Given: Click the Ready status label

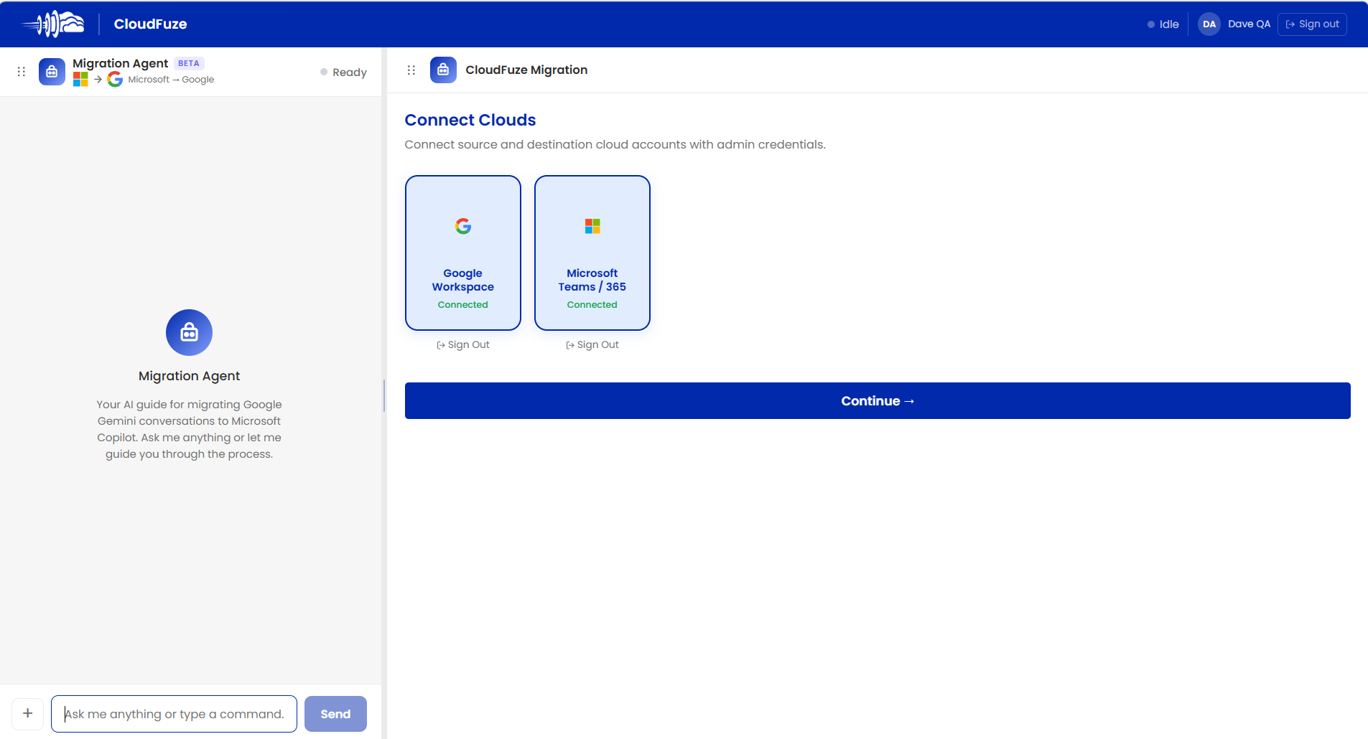Looking at the screenshot, I should tap(343, 72).
